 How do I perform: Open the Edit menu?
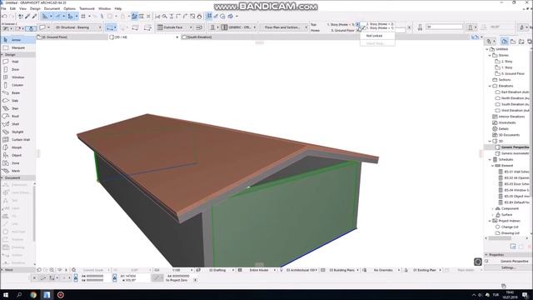12,8
